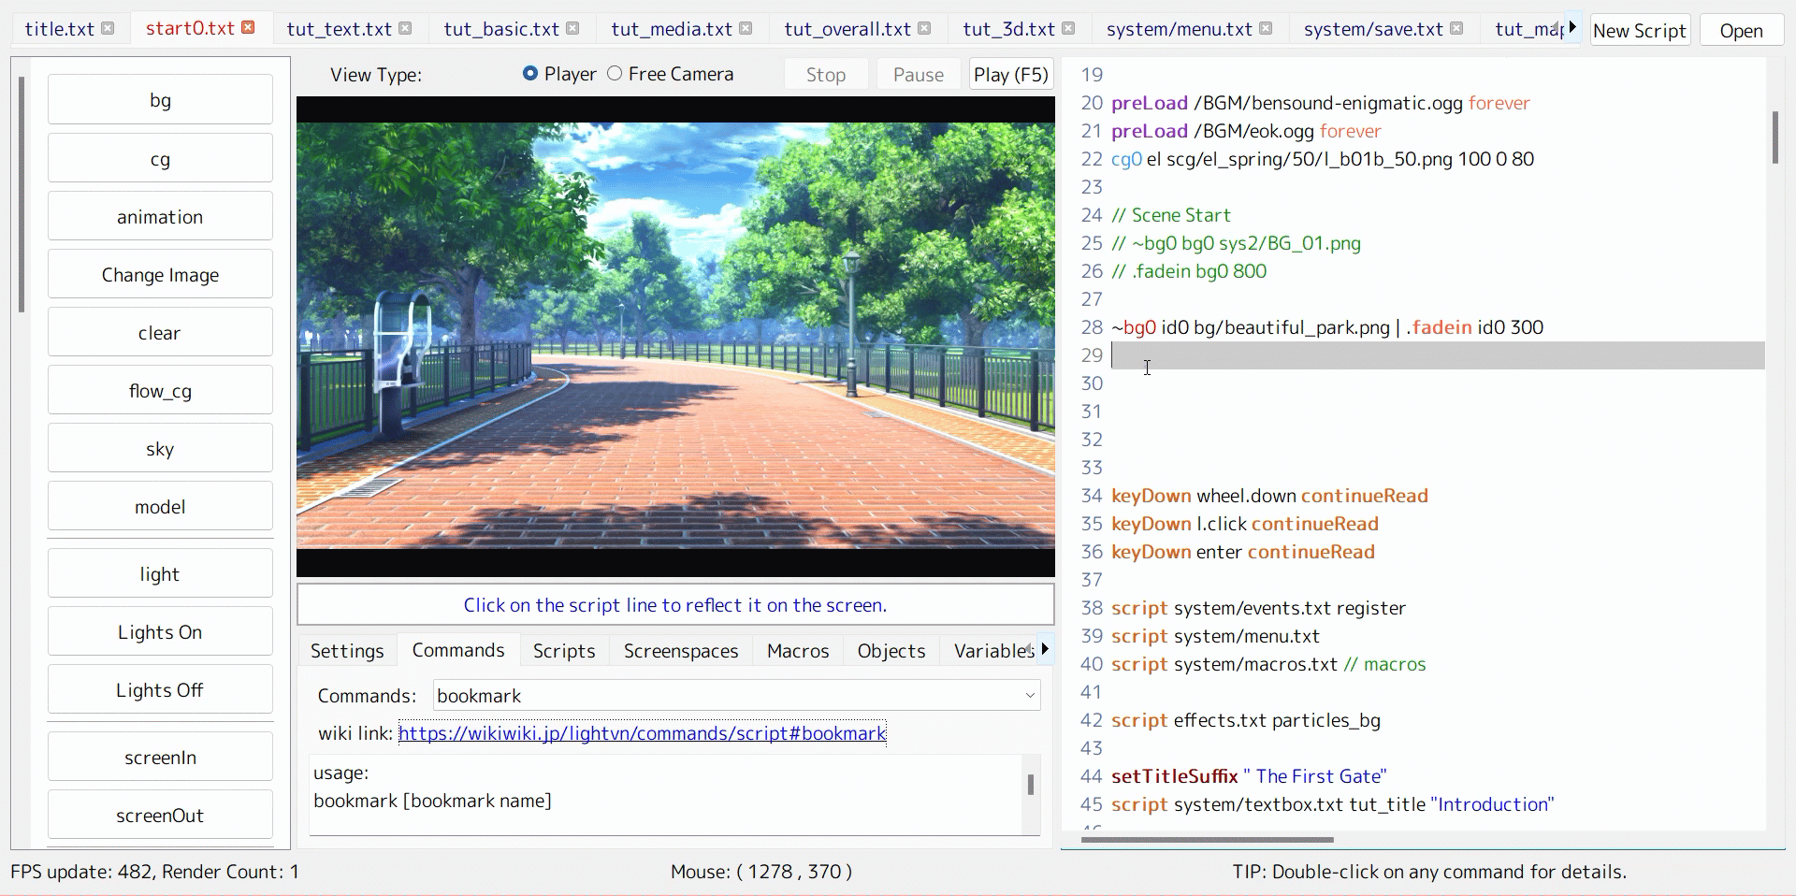Click line 44 setTitleSuffix command
Screen dimensions: 1796x896
coord(1249,776)
